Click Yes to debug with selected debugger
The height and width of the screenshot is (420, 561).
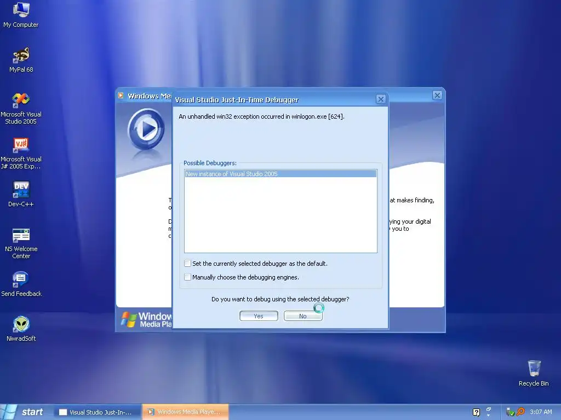coord(259,316)
